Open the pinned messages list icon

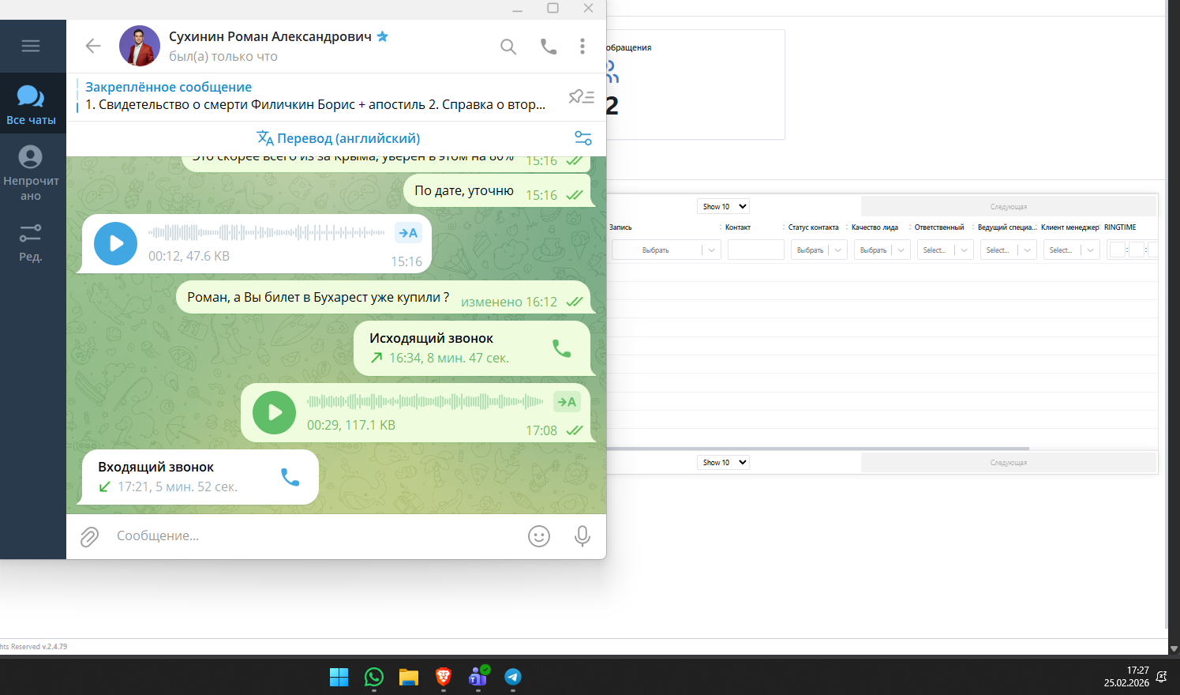(x=582, y=96)
